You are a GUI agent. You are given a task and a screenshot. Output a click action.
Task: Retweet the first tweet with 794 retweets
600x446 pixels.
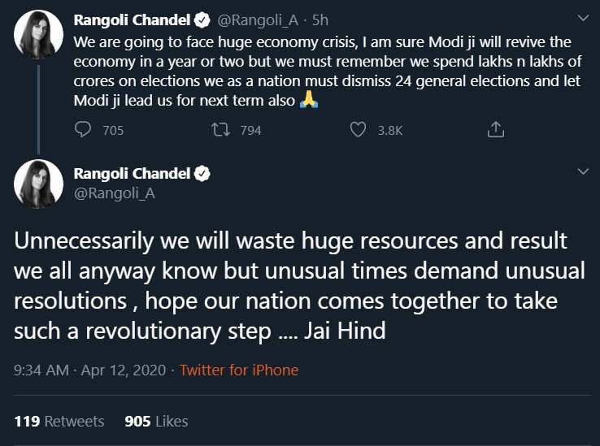tap(220, 129)
